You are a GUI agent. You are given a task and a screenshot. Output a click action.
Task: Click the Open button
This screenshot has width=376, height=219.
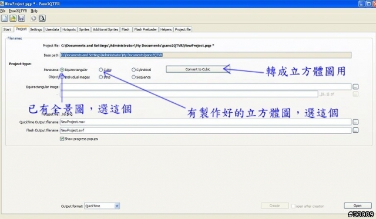tap(358, 206)
